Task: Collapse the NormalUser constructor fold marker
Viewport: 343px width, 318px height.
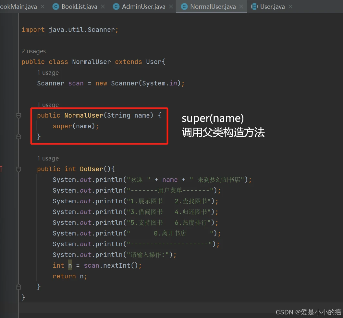Action: tap(18, 116)
